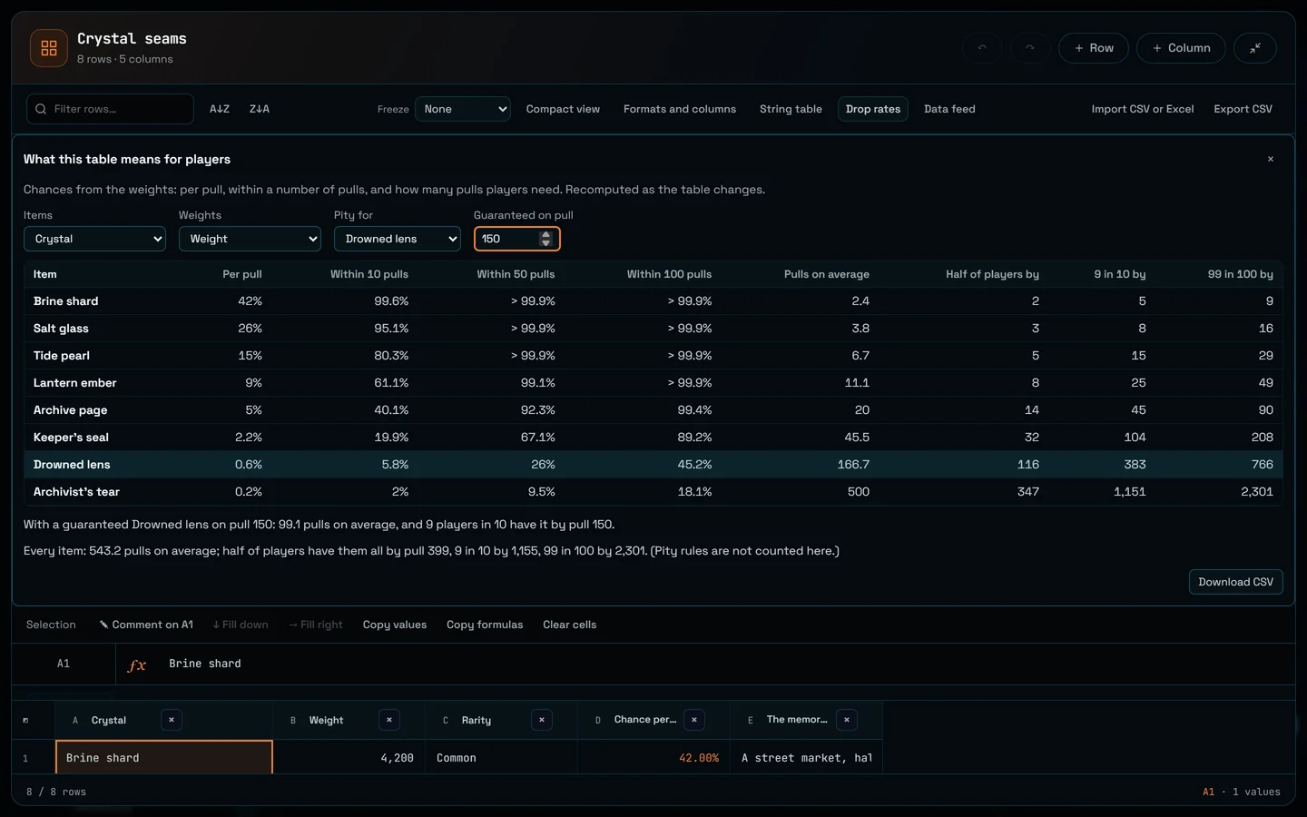Click the select-all corner cell icon

pyautogui.click(x=25, y=720)
